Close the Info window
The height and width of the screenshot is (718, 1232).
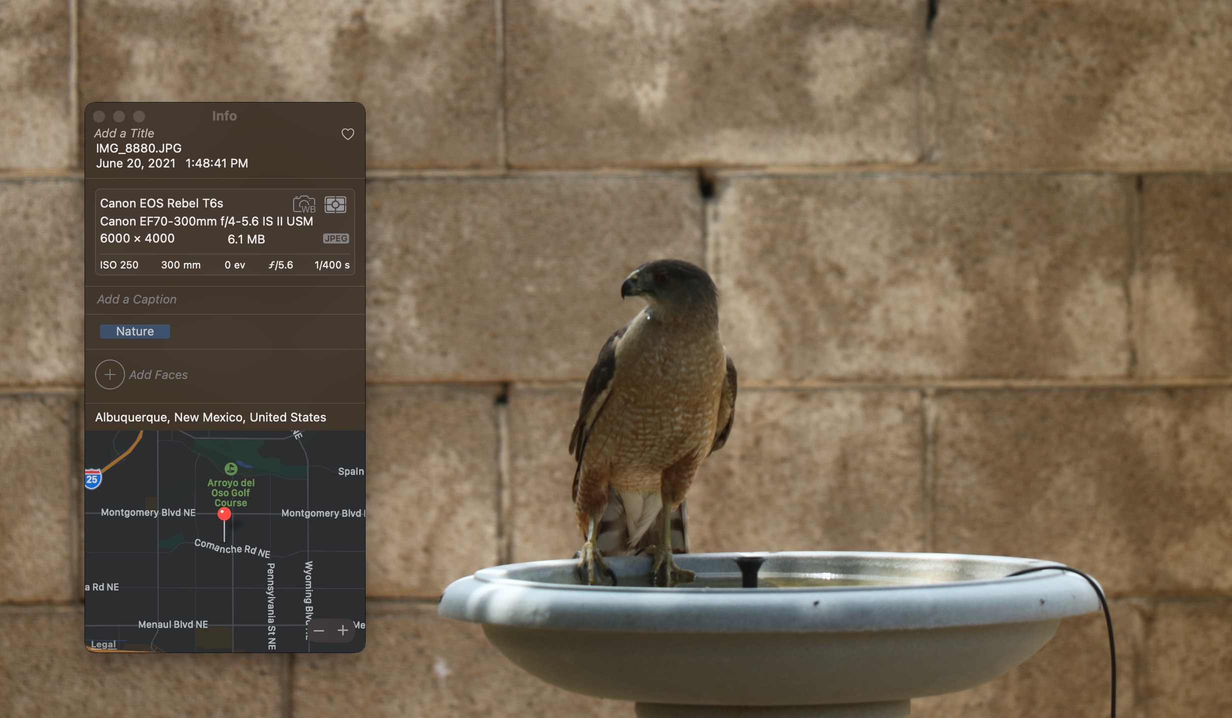[x=99, y=116]
